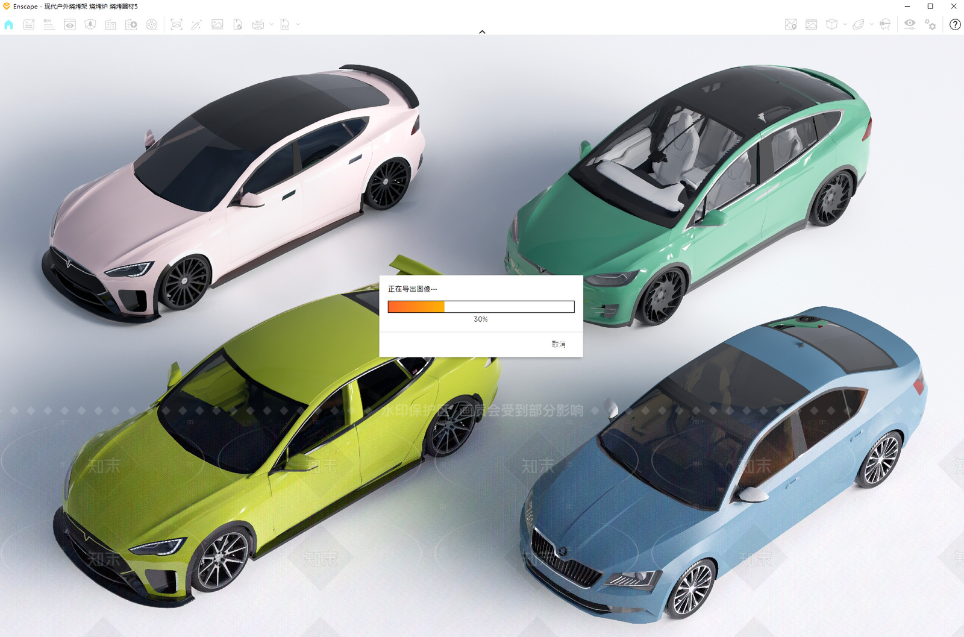Screen dimensions: 964x637
Task: Maximize the Enscape window
Action: click(x=930, y=7)
